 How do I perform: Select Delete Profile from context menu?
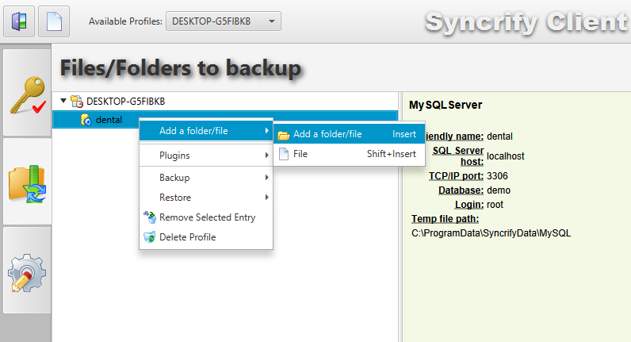click(x=187, y=237)
